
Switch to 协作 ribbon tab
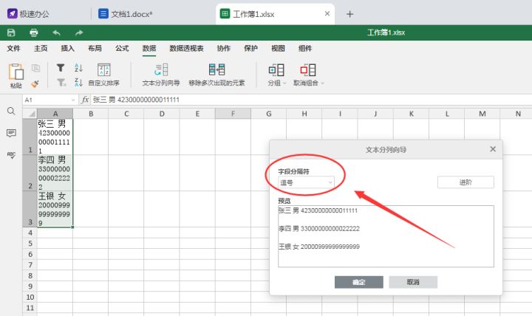[x=224, y=49]
